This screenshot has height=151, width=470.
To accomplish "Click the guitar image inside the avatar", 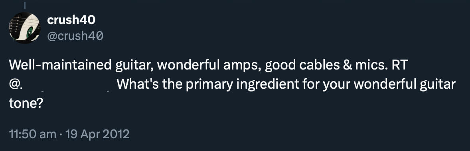I will [25, 28].
